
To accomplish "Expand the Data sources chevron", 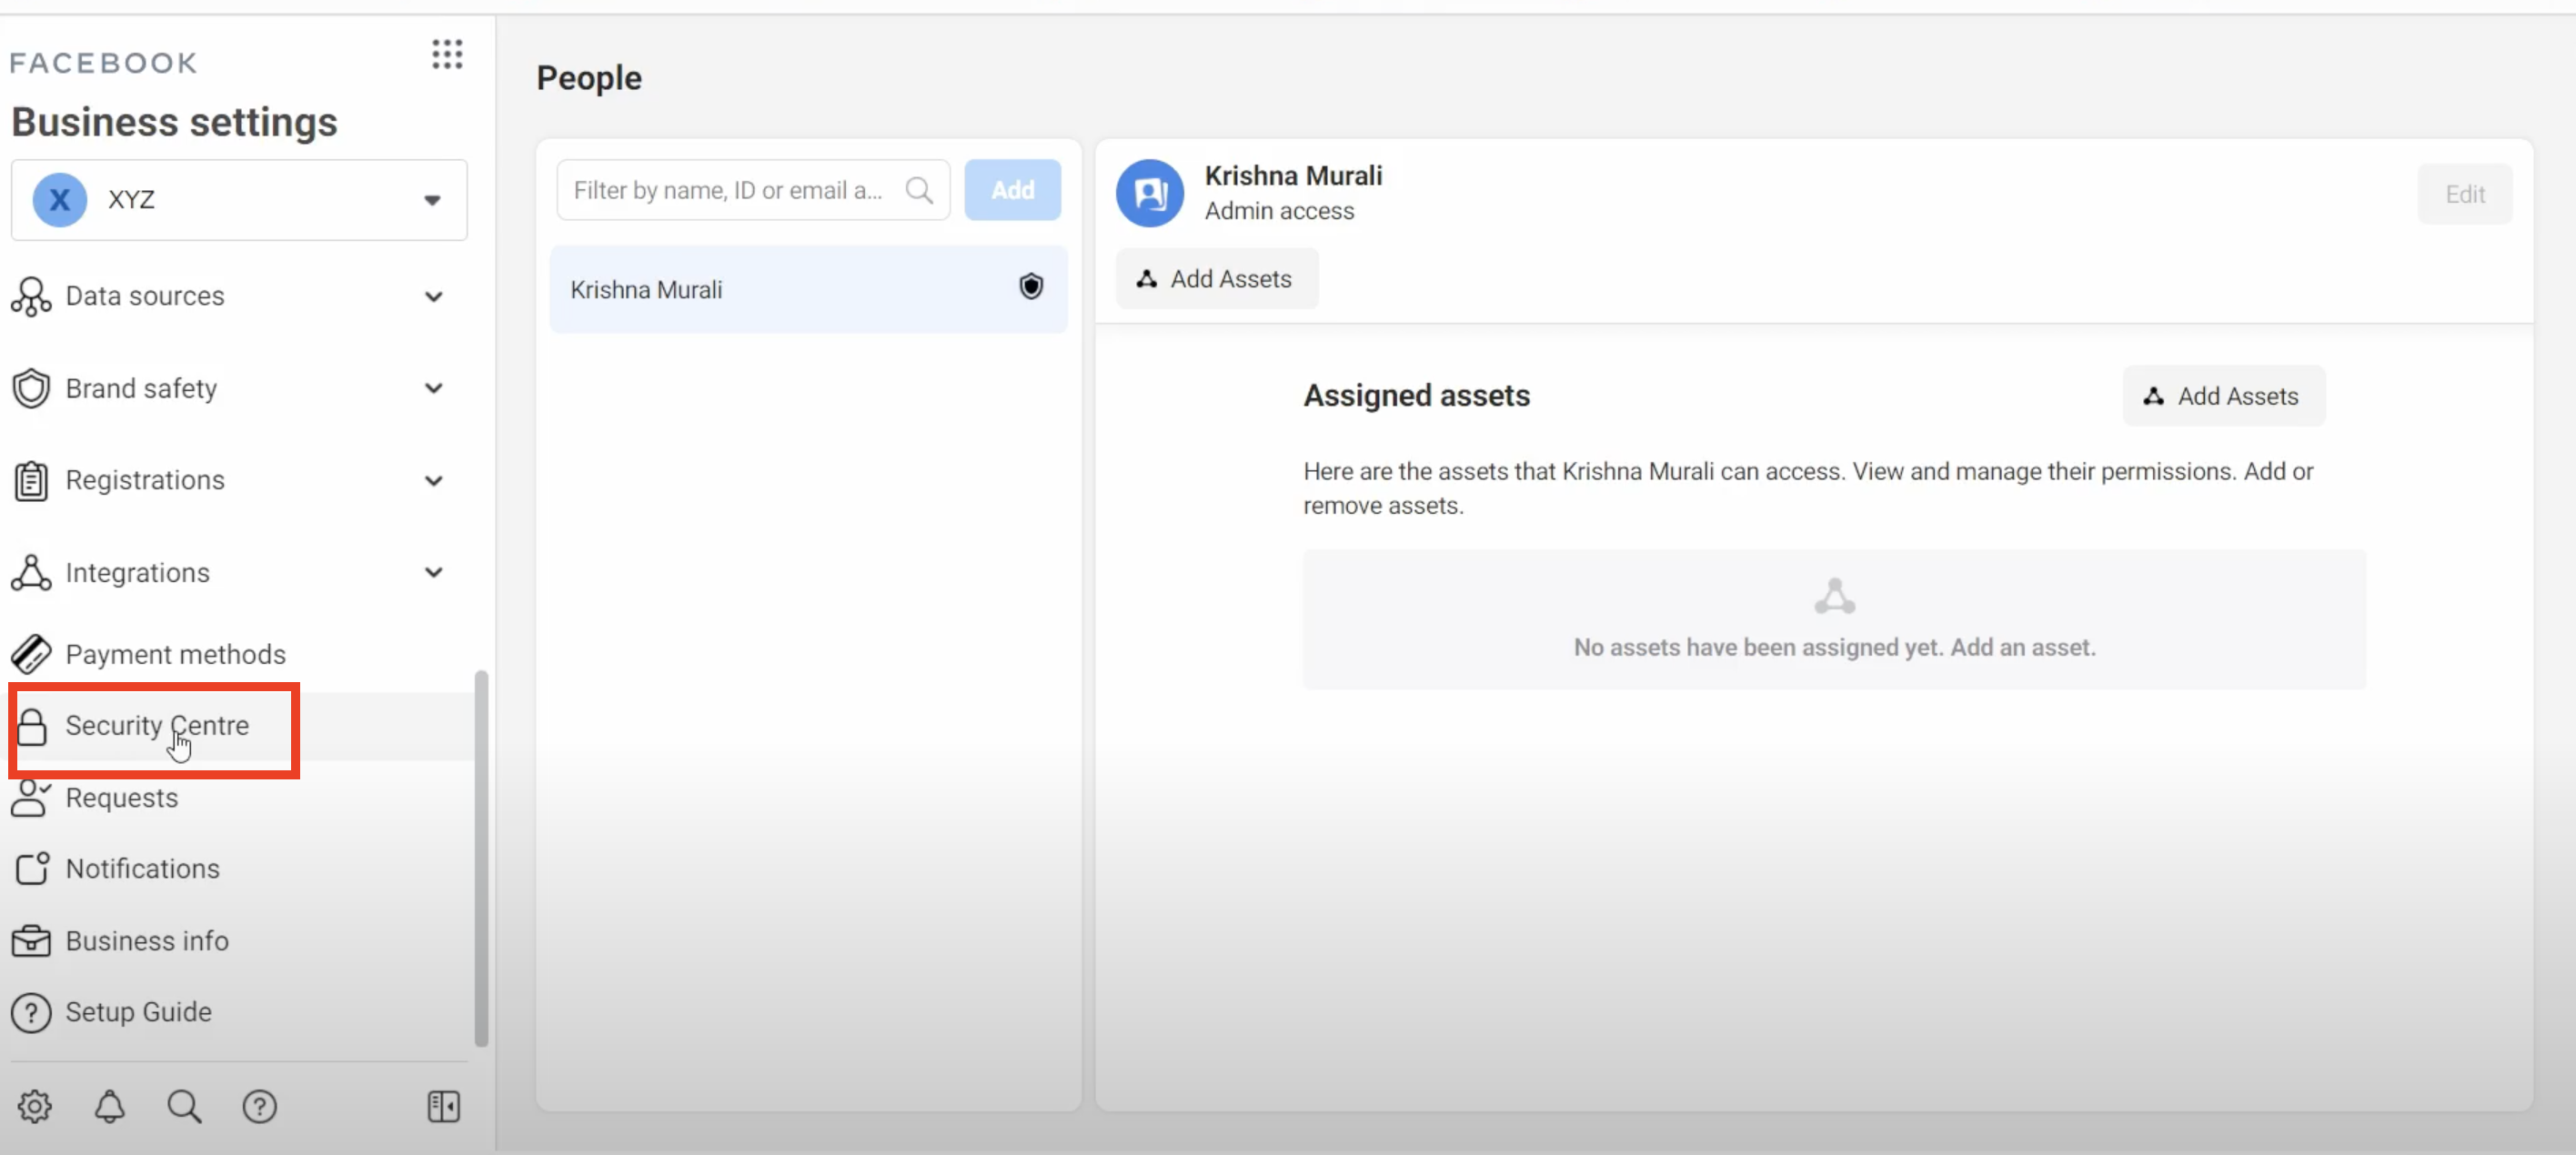I will click(x=433, y=297).
